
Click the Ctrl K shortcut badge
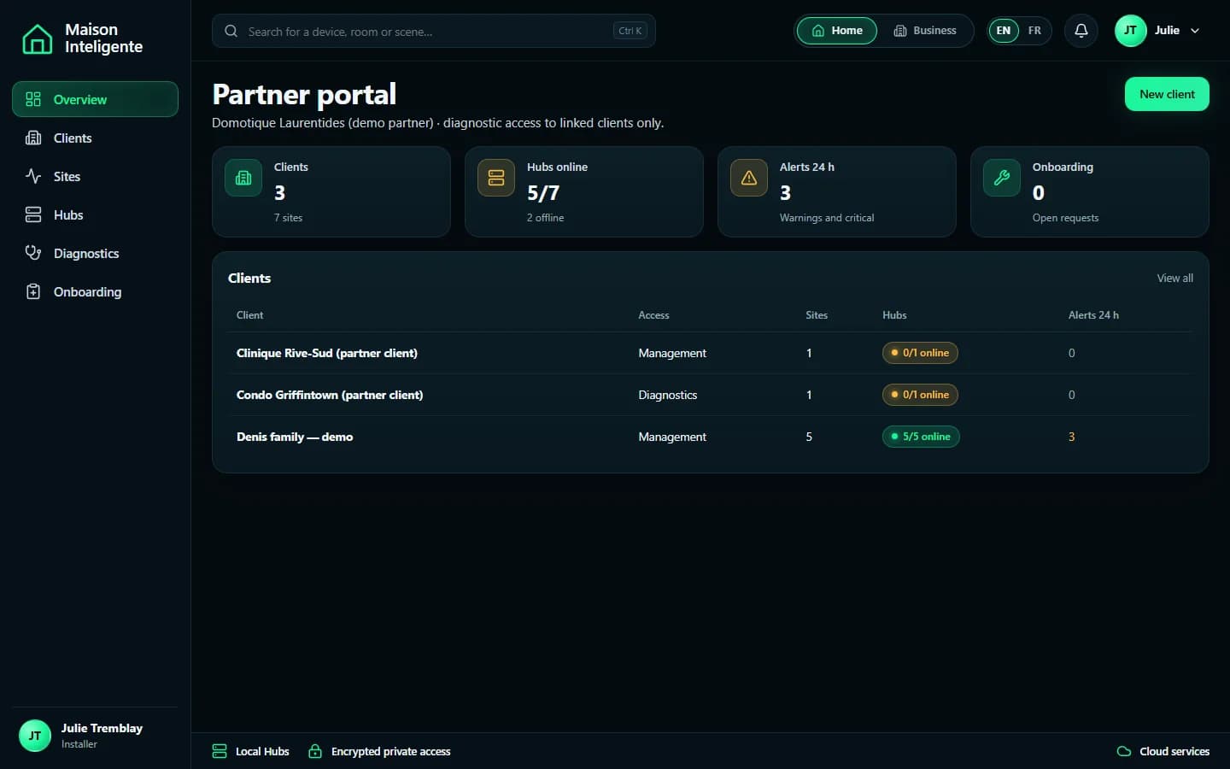[x=630, y=31]
